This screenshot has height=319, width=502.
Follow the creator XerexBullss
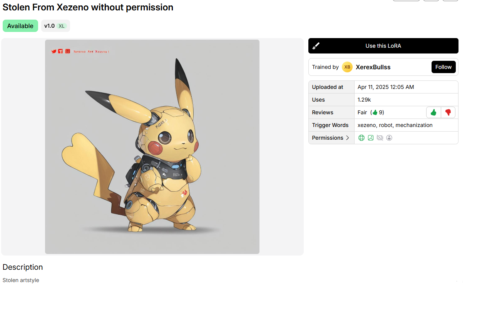point(443,67)
